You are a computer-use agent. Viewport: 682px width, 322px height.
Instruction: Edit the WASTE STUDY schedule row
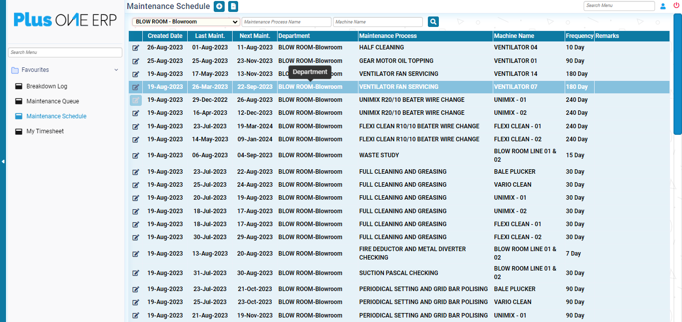(x=136, y=156)
